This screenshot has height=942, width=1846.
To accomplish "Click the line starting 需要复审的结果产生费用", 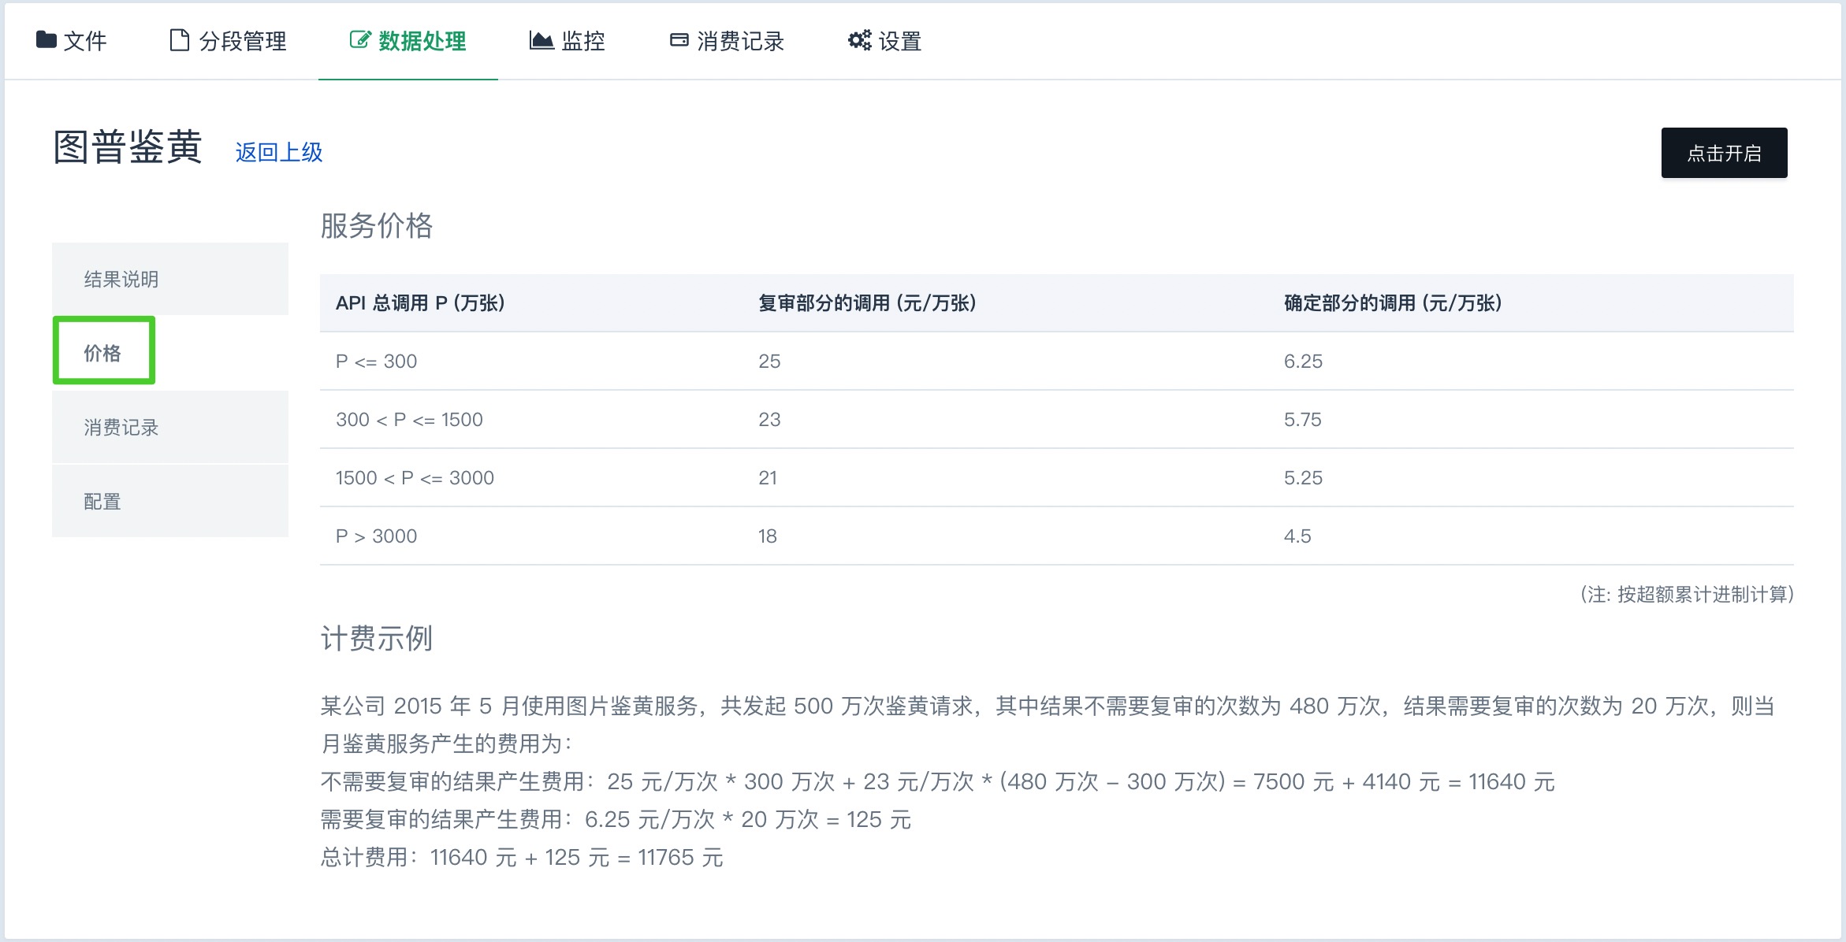I will [616, 820].
